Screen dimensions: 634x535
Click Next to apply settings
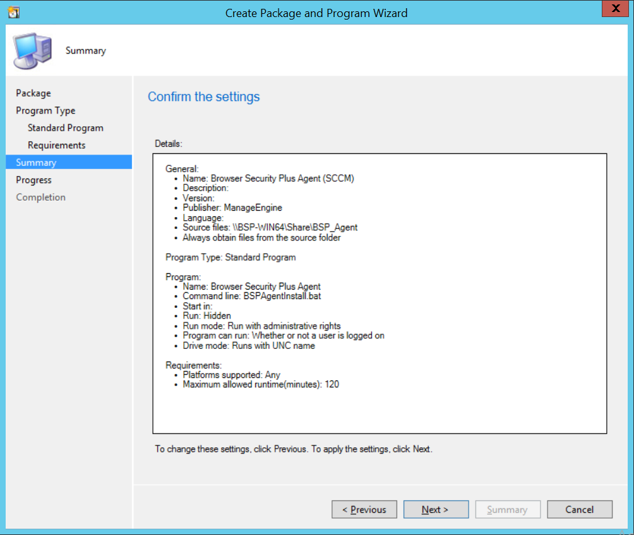click(x=436, y=510)
